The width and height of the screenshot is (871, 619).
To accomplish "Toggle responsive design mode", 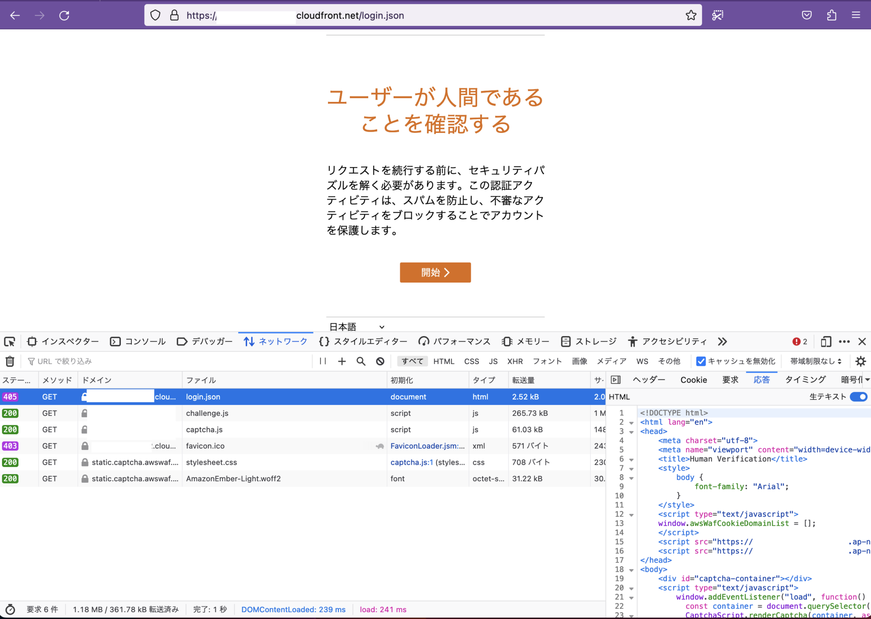I will pos(825,341).
